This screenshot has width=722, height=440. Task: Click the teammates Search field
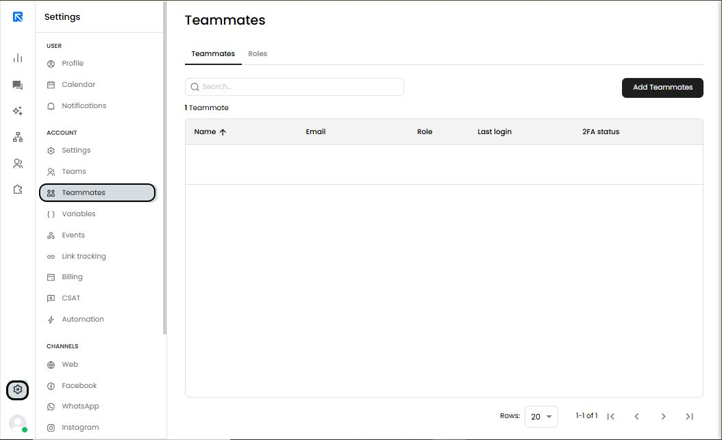(x=295, y=87)
